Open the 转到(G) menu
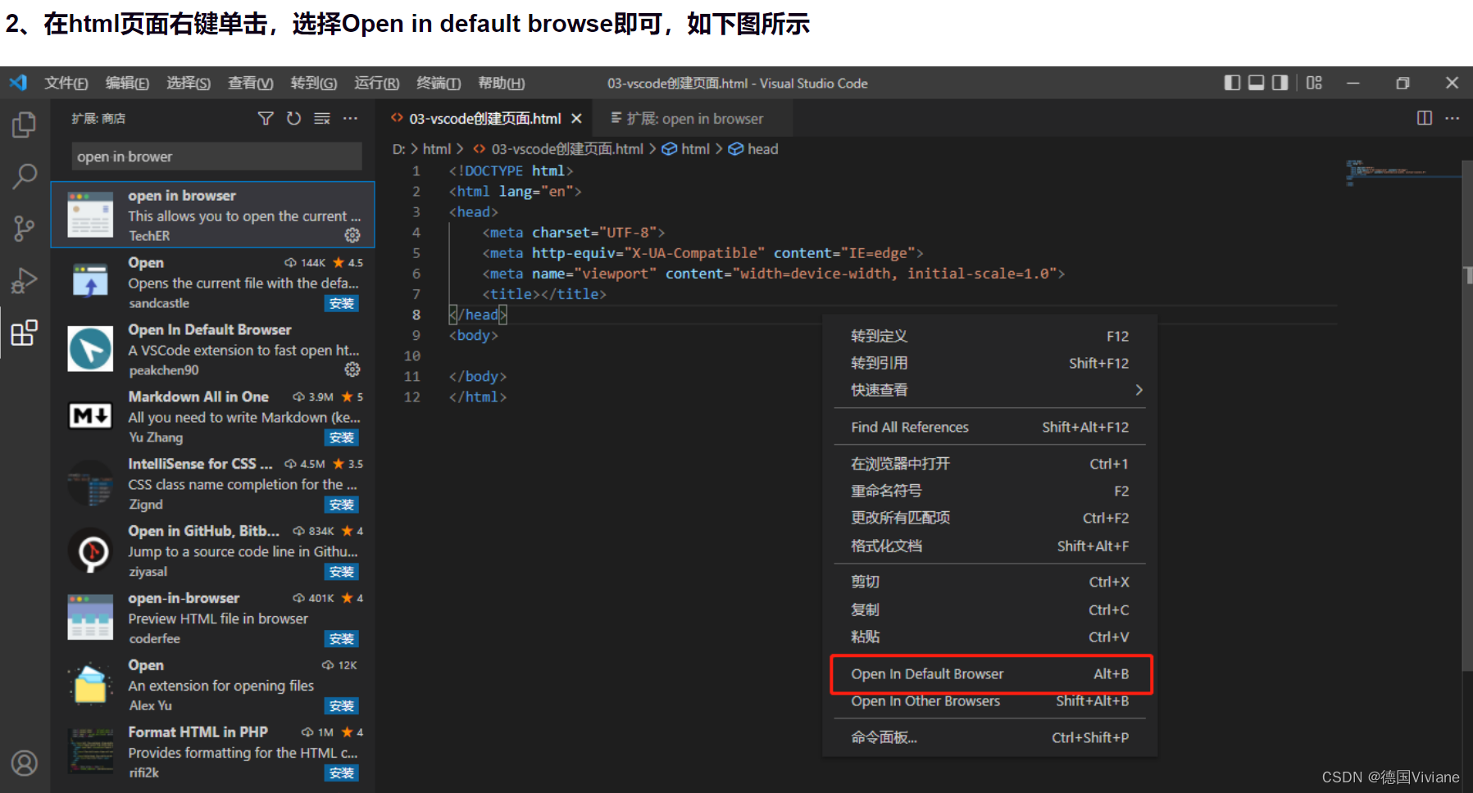 click(314, 83)
